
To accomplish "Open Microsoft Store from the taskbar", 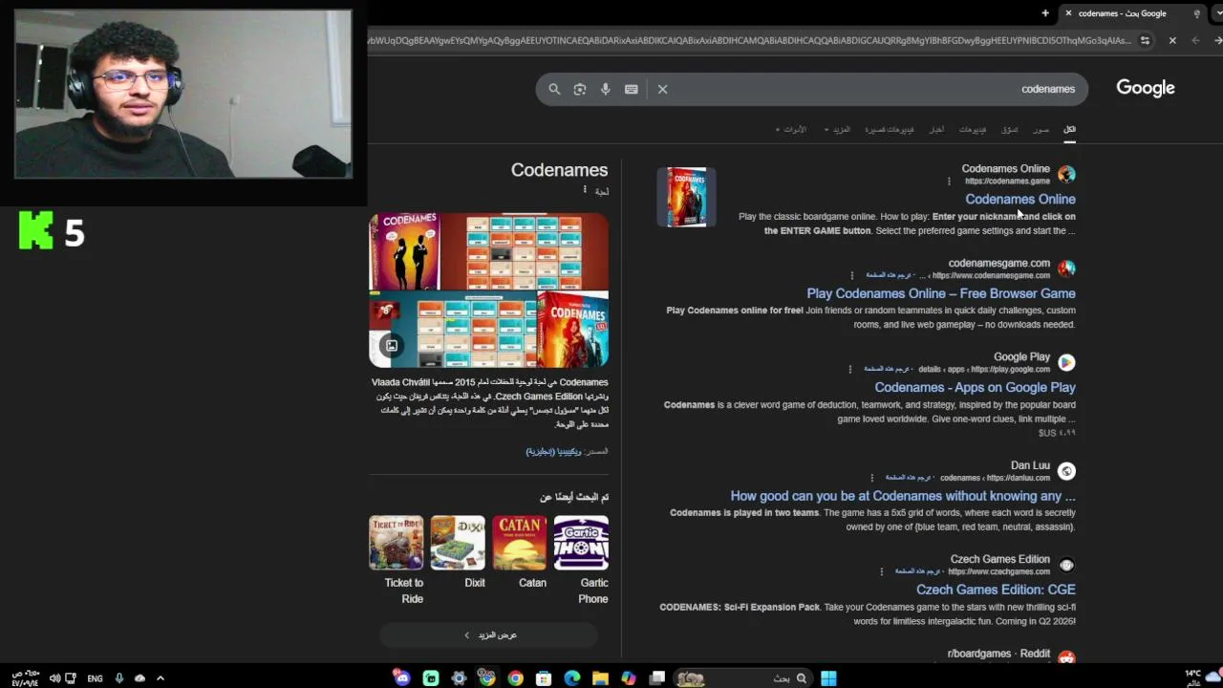I will click(x=544, y=678).
